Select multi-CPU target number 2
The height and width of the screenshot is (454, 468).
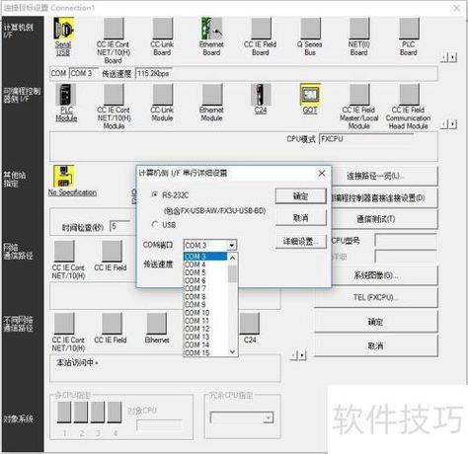[x=81, y=413]
